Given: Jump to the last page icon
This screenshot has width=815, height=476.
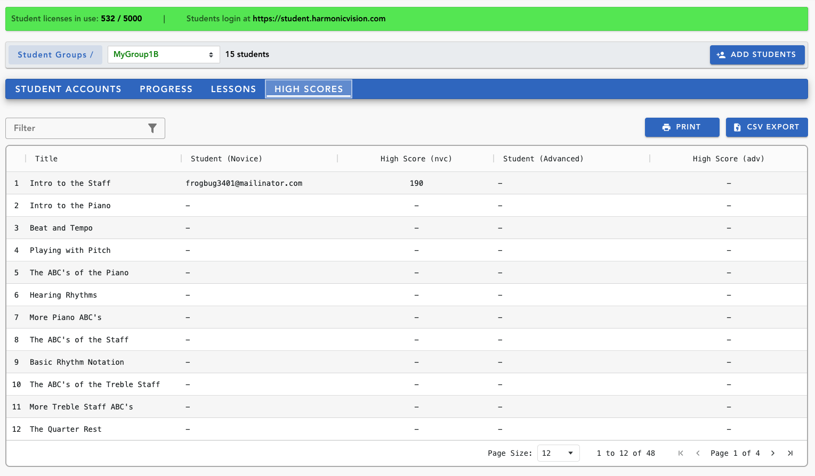Looking at the screenshot, I should [790, 453].
